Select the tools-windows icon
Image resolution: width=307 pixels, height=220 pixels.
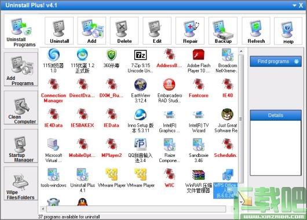pos(53,175)
